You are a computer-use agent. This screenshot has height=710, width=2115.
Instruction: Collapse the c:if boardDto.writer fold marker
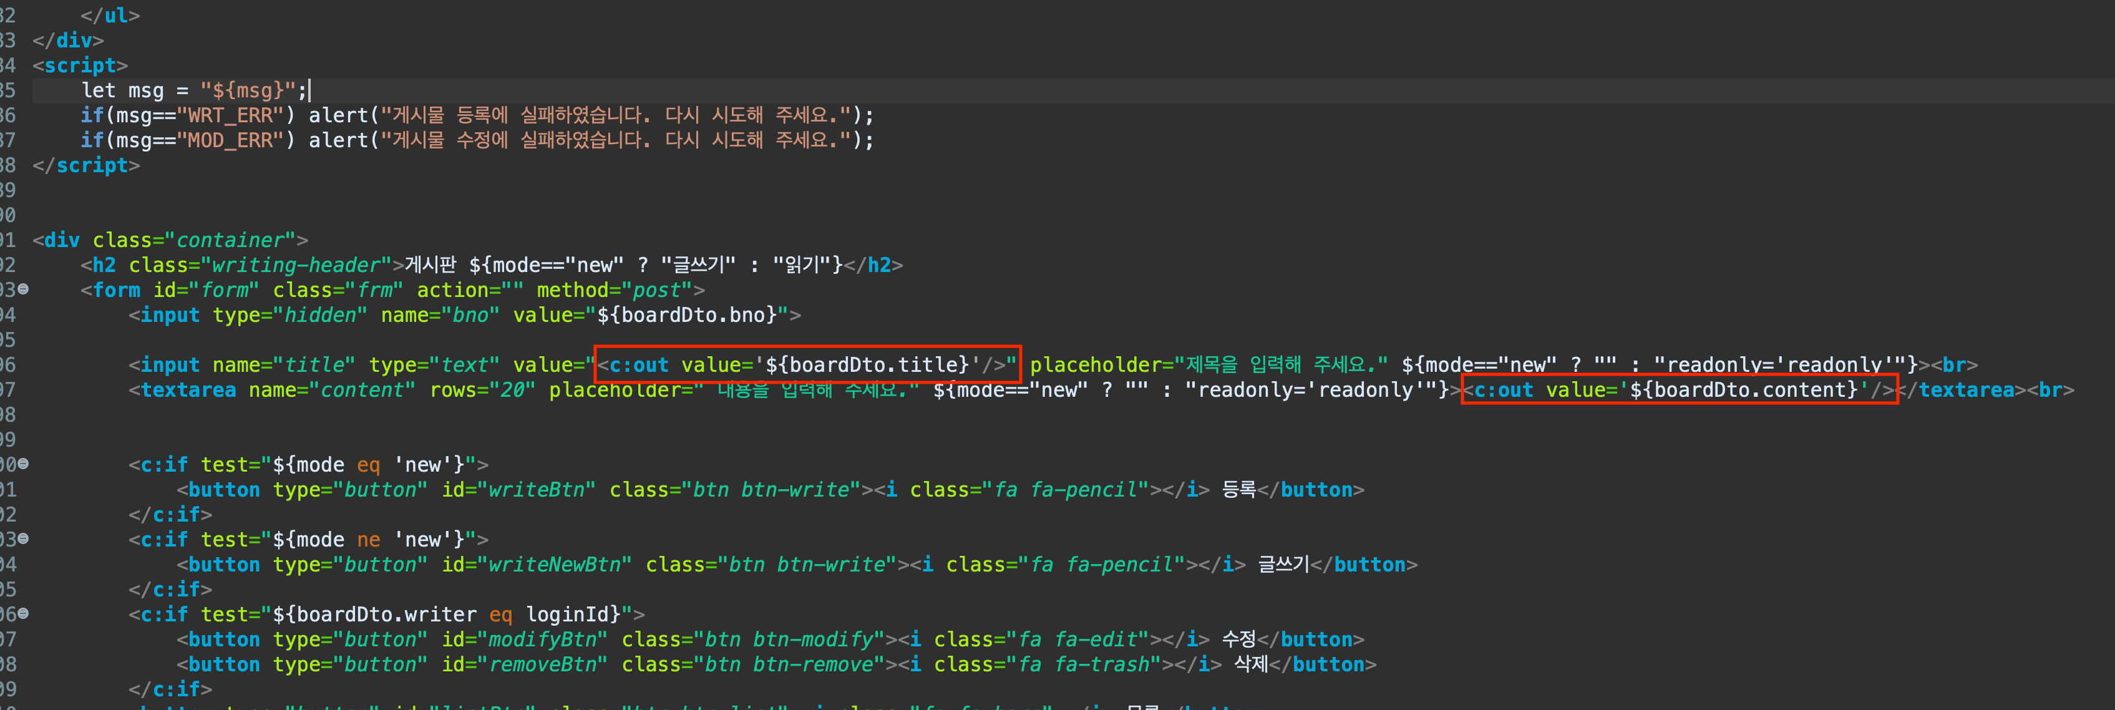pyautogui.click(x=23, y=613)
